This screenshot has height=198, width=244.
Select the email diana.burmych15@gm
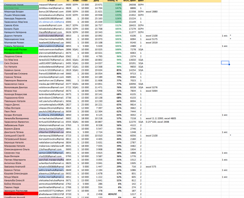pyautogui.click(x=51, y=128)
